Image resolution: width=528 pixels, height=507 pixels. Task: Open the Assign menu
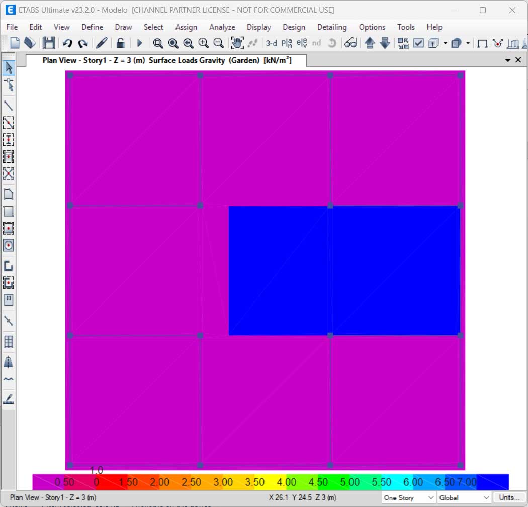tap(186, 27)
